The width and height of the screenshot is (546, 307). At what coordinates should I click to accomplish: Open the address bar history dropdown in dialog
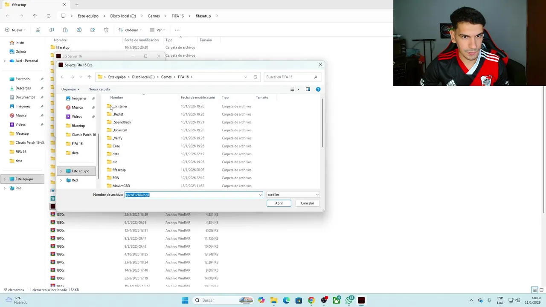click(x=246, y=77)
